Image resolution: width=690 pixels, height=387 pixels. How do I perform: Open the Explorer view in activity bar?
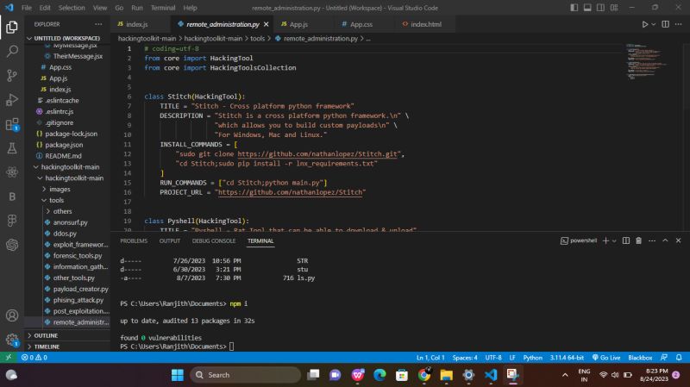point(12,28)
